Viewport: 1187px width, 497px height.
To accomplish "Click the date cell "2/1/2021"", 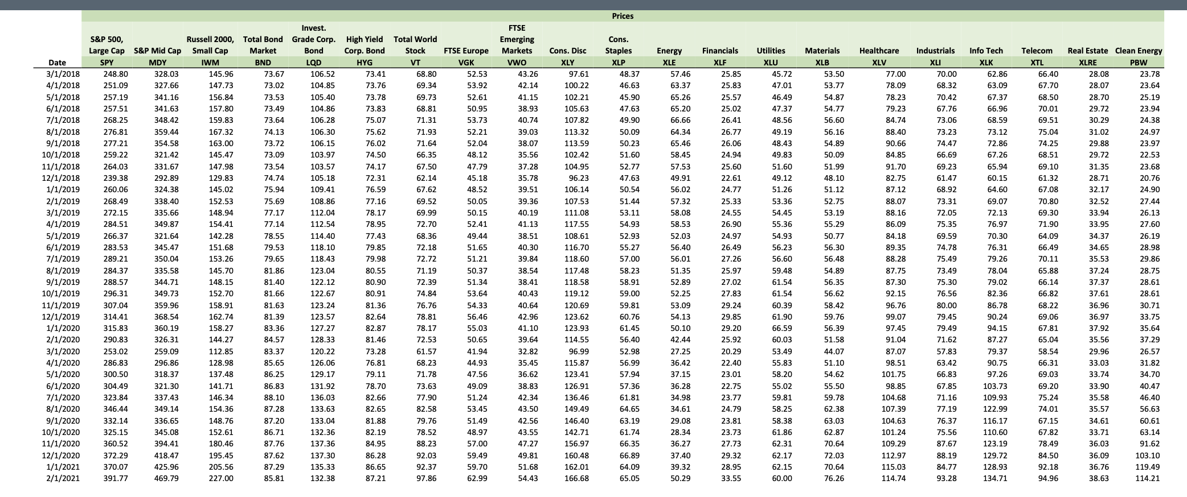I will coord(63,478).
